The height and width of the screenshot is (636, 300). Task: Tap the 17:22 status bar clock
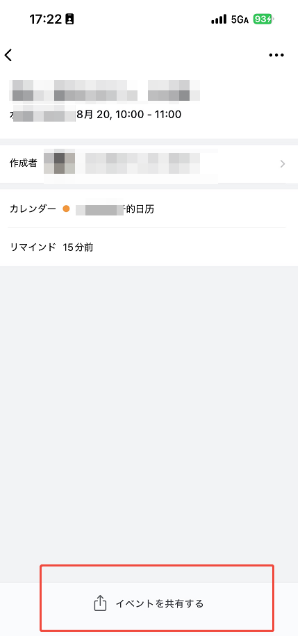(x=46, y=19)
